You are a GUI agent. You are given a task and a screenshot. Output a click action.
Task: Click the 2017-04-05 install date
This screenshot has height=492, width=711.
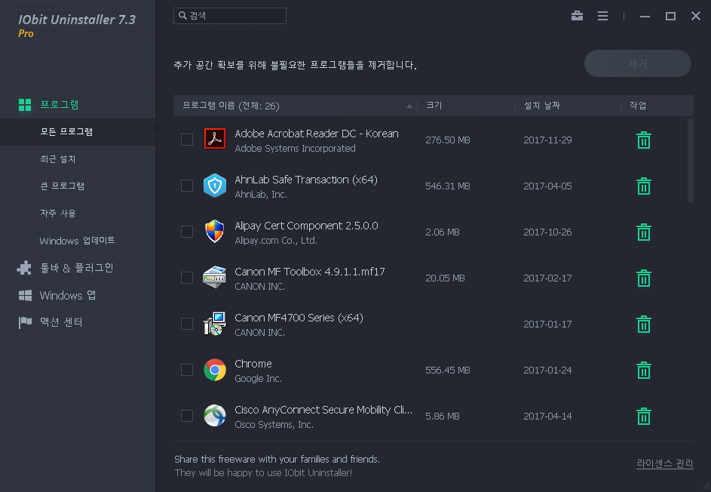point(547,186)
